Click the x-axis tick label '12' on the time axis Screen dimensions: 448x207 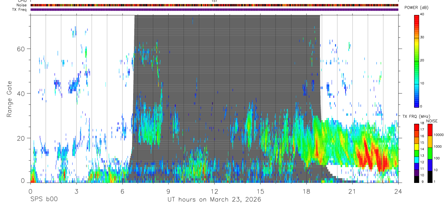click(214, 191)
